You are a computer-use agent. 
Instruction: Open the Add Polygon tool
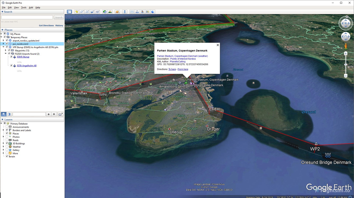point(82,12)
